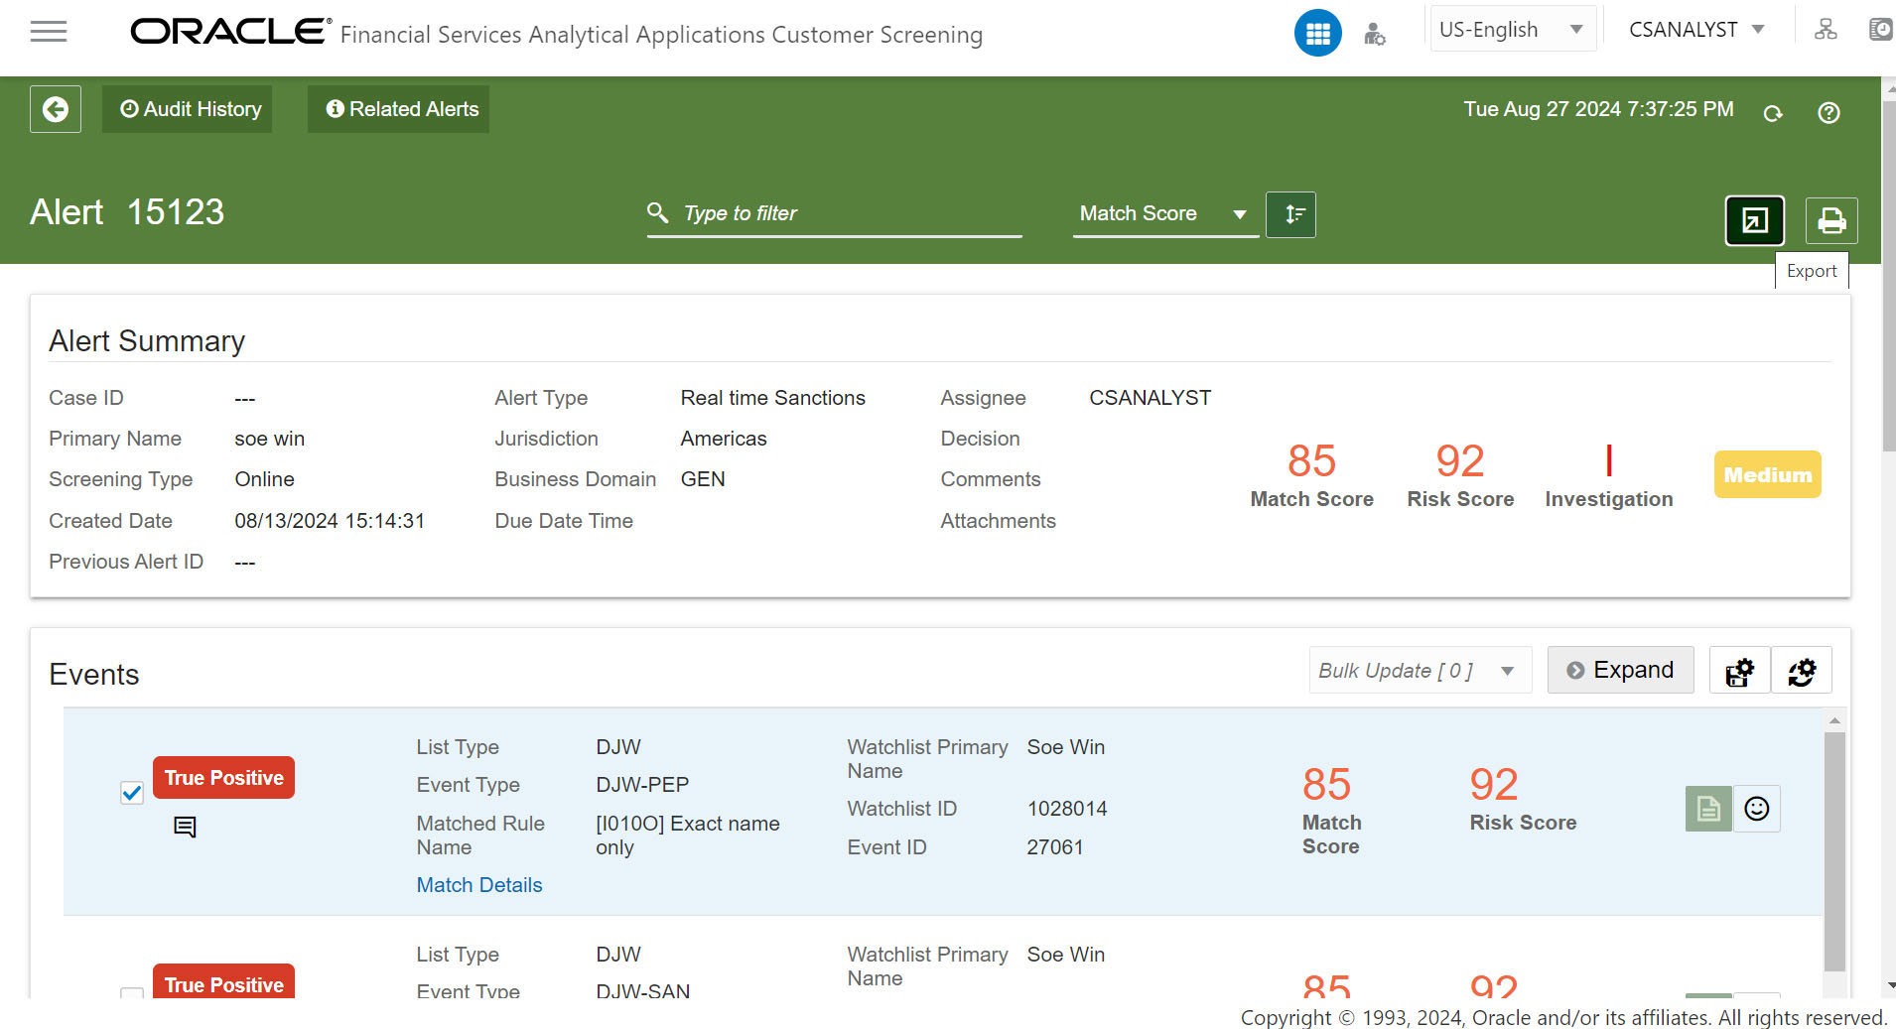Open Related Alerts
Screen dimensions: 1896x1029
399,109
